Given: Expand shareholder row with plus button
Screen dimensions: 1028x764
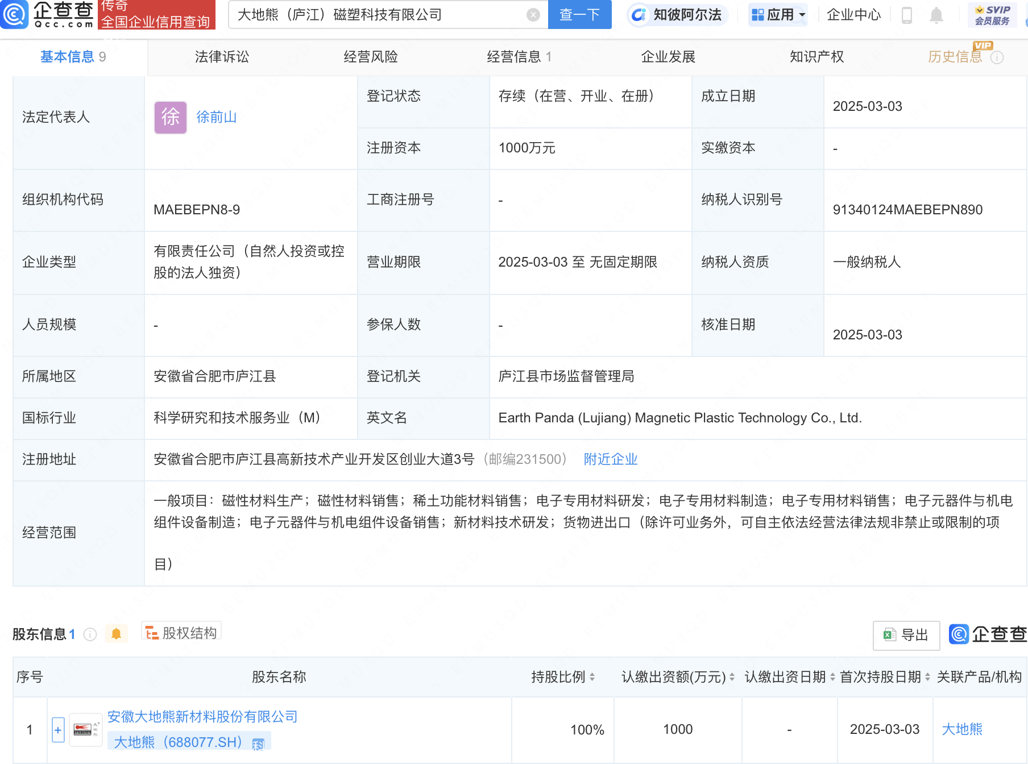Looking at the screenshot, I should pos(58,730).
